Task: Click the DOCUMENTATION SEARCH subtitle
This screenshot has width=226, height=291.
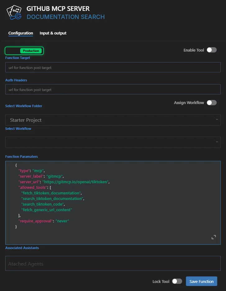Action: coord(66,17)
